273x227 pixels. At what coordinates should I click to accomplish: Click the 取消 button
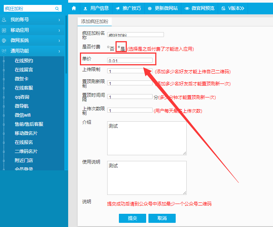pos(162,218)
